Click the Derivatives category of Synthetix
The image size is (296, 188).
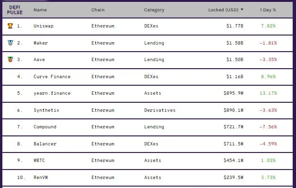tap(160, 110)
